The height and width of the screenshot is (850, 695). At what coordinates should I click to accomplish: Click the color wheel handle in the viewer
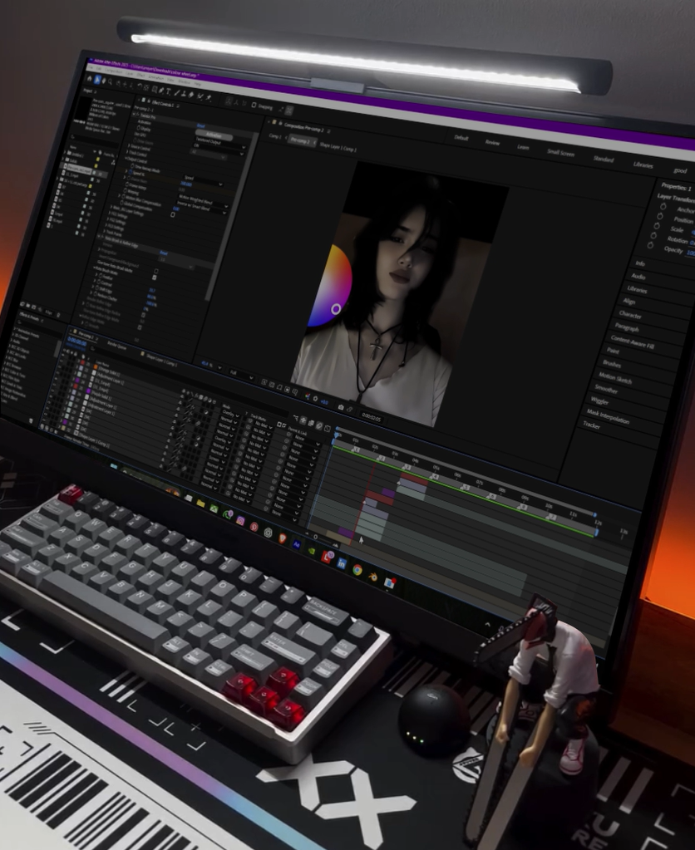pos(336,309)
